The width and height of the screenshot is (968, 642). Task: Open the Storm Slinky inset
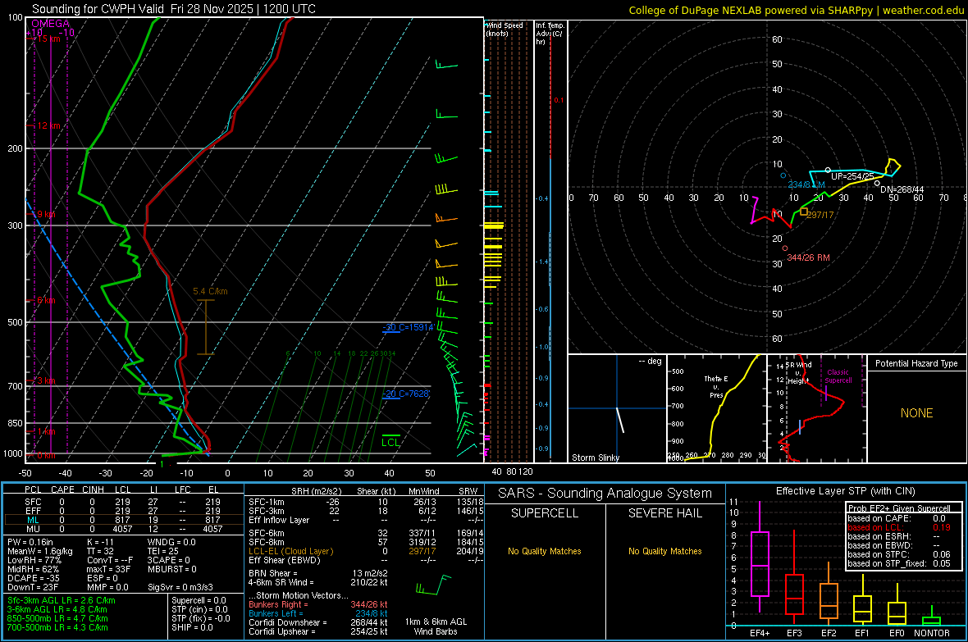pos(617,408)
